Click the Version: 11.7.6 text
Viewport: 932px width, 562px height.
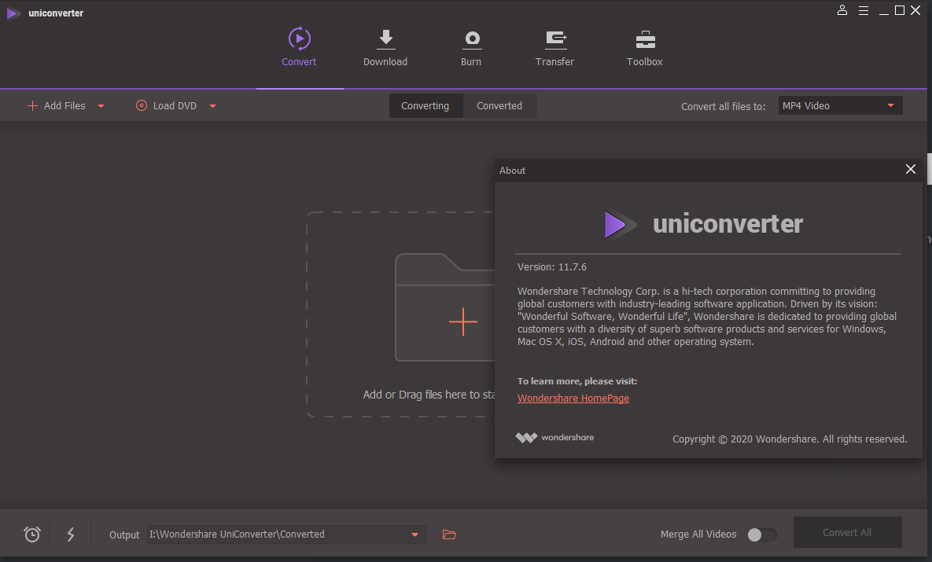coord(552,266)
